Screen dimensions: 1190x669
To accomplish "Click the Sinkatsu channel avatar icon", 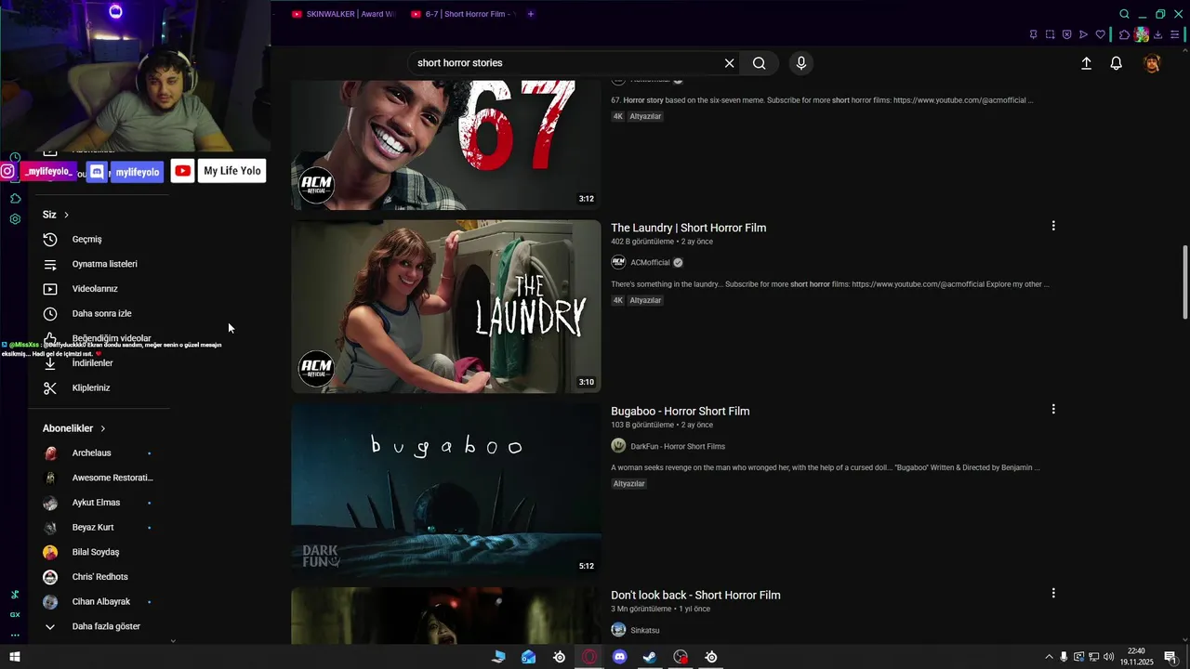I will pos(618,630).
